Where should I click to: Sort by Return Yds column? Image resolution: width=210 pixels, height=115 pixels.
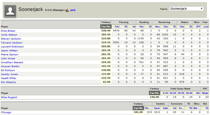(182, 27)
